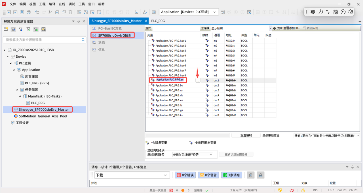The height and width of the screenshot is (193, 363).
Task: Collapse the 任务配置 tree node
Action: (x=17, y=90)
